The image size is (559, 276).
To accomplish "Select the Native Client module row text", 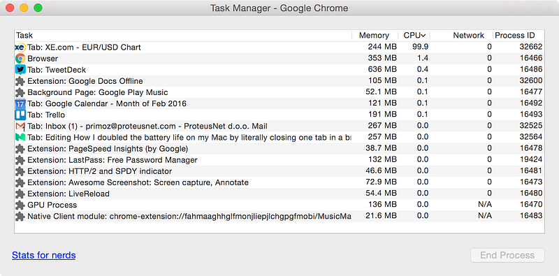I will [189, 217].
